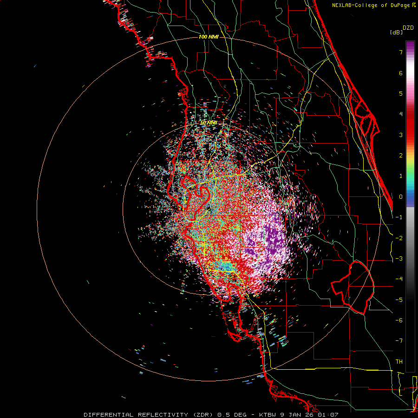The height and width of the screenshot is (418, 418).
Task: Click the 3 value on color scale
Action: [401, 135]
